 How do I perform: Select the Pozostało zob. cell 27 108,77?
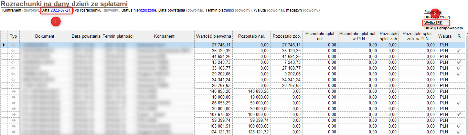point(286,68)
